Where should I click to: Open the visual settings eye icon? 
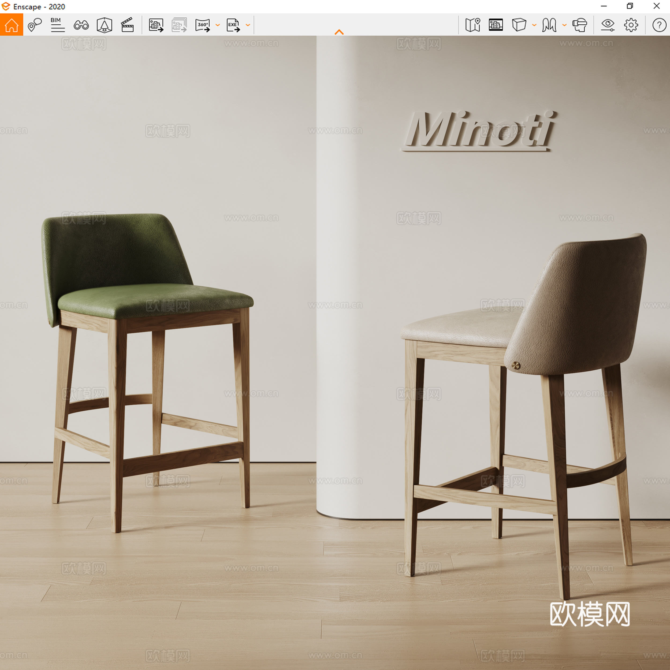click(x=607, y=25)
